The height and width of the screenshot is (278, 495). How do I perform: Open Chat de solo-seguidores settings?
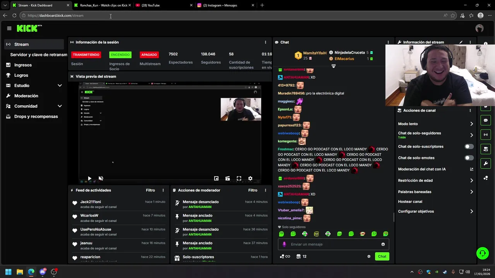coord(435,135)
